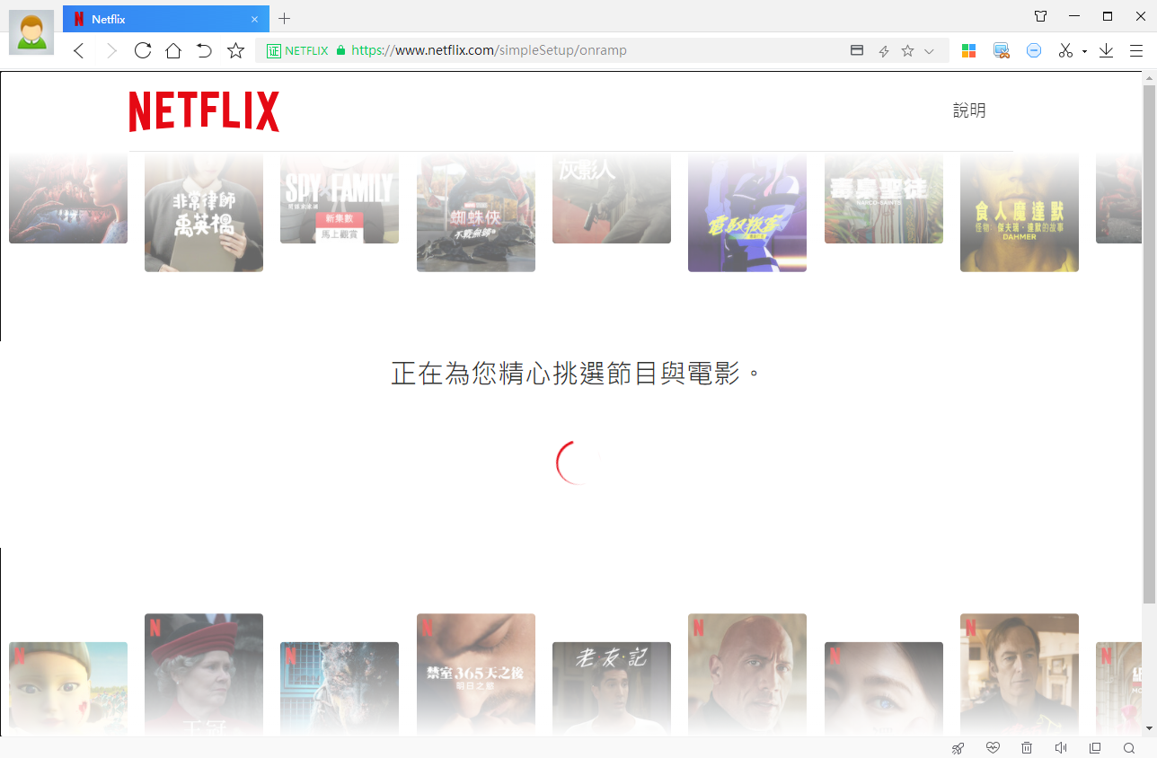Click the rocket accelerator icon in status bar
The image size is (1157, 758).
958,748
